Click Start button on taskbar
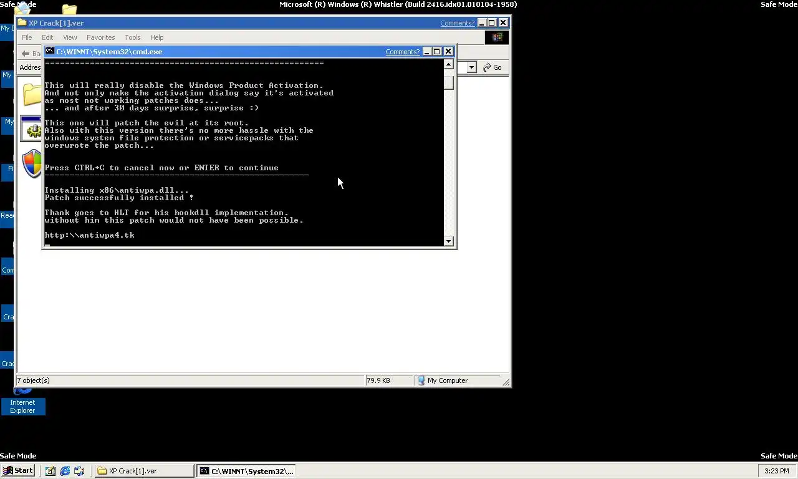The image size is (798, 479). (x=19, y=471)
